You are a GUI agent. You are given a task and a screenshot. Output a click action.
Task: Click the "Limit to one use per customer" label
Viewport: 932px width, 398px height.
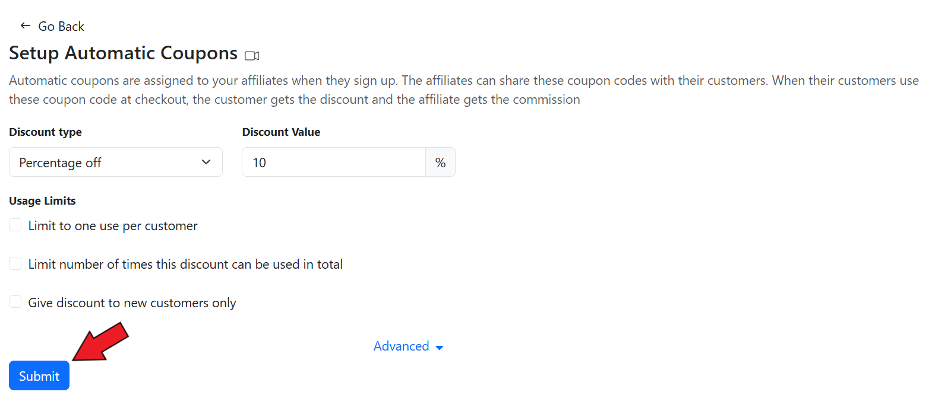(x=113, y=226)
